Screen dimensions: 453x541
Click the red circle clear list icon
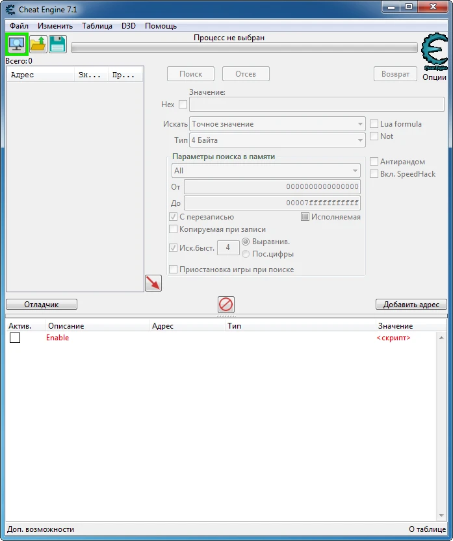pos(226,305)
